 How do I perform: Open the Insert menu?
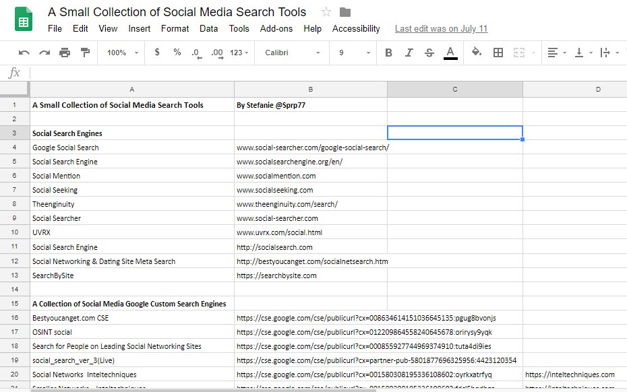pos(139,28)
